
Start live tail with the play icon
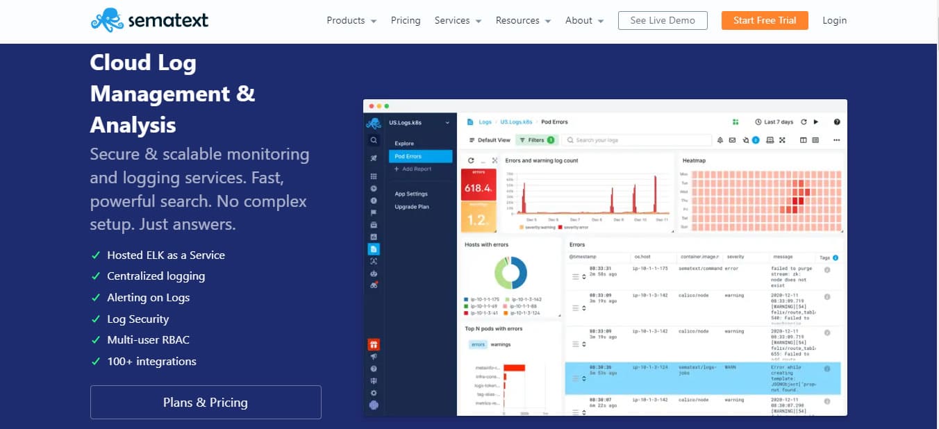pyautogui.click(x=816, y=121)
